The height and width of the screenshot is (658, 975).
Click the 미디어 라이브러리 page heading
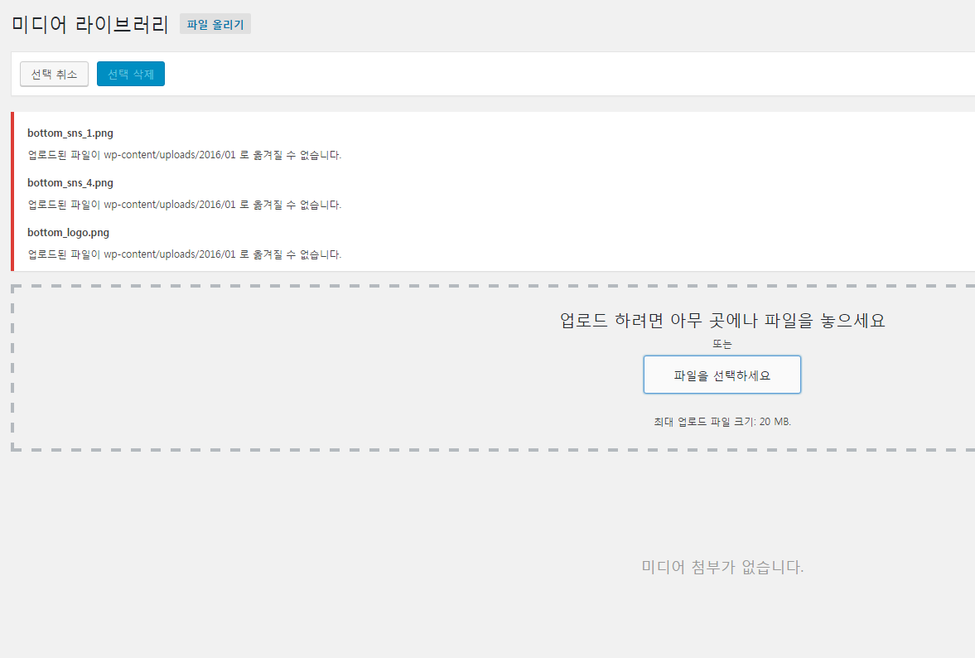click(90, 24)
